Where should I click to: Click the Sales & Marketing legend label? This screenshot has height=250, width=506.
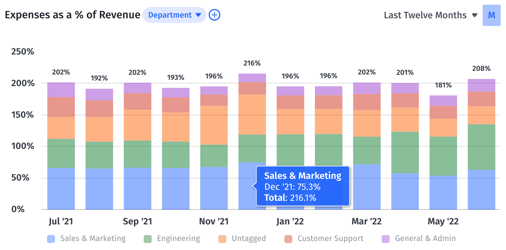point(93,238)
